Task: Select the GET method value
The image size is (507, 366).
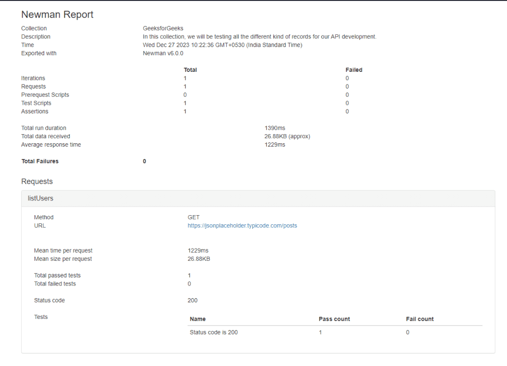Action: point(193,218)
